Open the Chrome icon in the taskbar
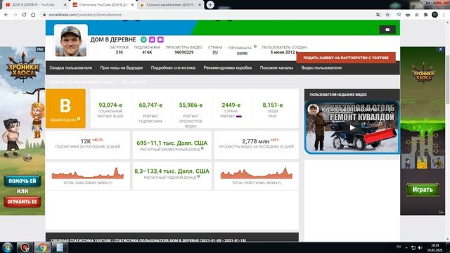 tap(41, 247)
